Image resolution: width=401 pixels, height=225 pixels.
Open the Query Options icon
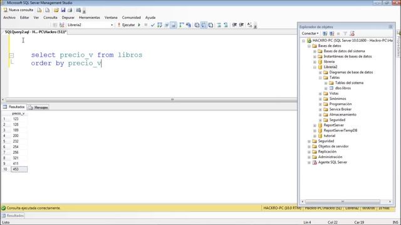coord(167,25)
